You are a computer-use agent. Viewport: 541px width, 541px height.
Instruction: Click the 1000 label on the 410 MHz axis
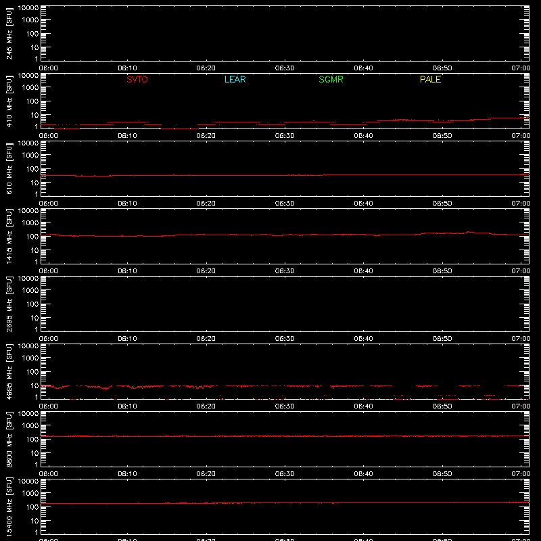30,87
